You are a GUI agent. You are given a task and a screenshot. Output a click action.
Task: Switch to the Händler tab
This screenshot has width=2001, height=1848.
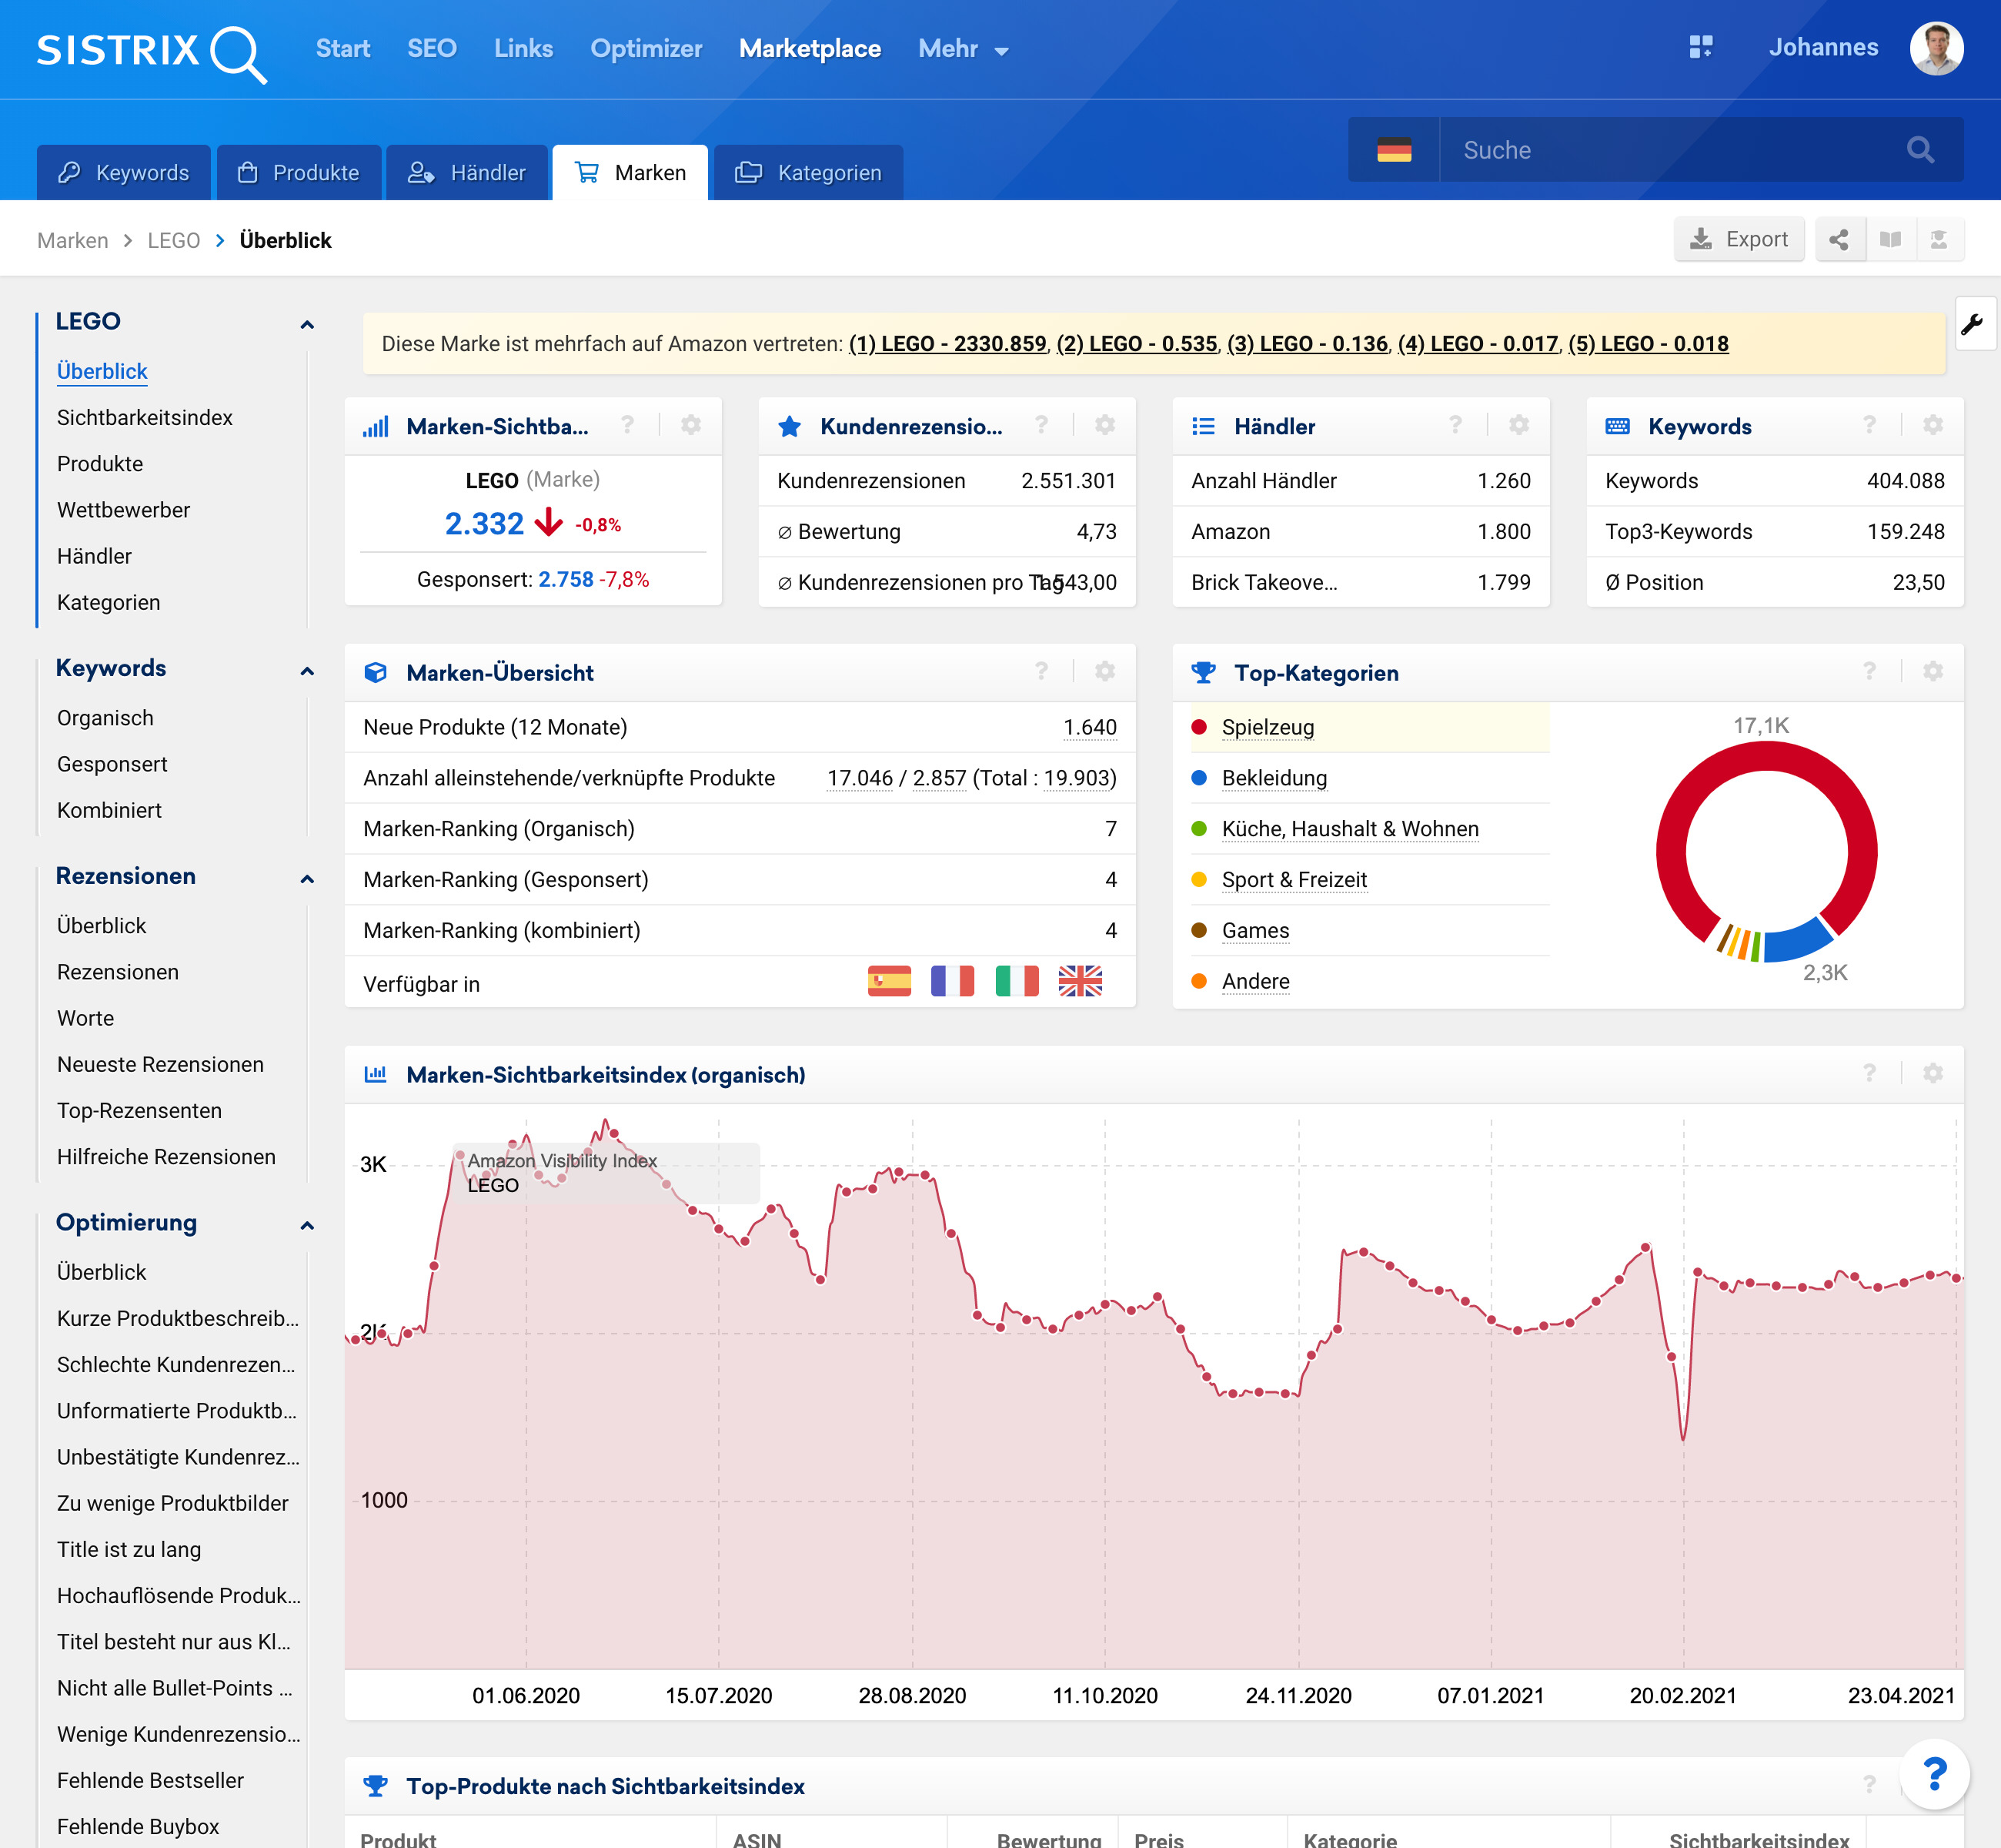point(466,173)
